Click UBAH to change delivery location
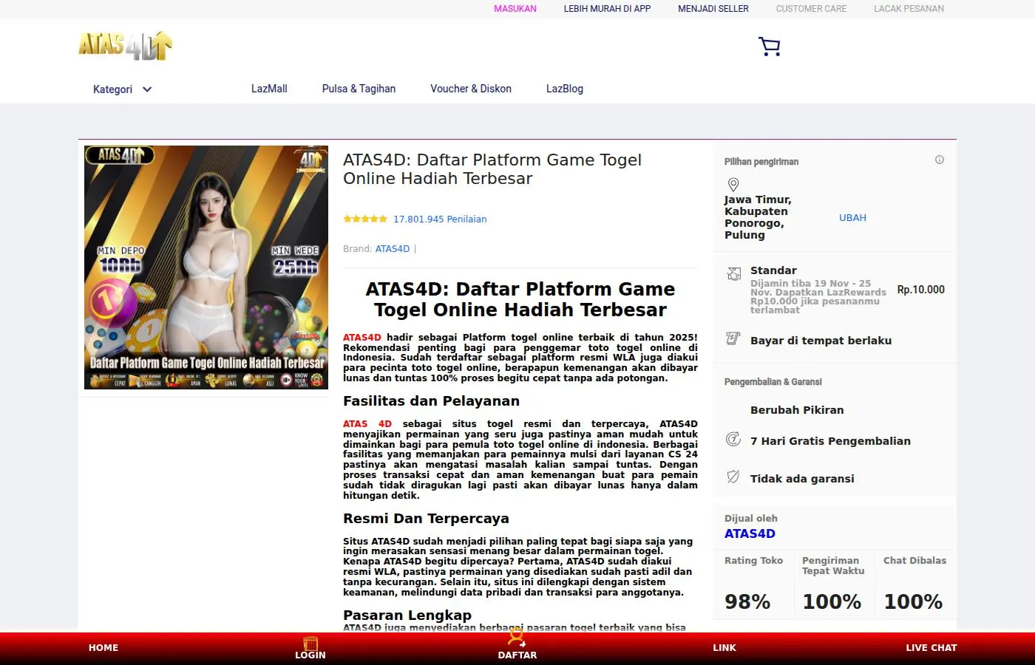Viewport: 1035px width, 665px height. 852,218
